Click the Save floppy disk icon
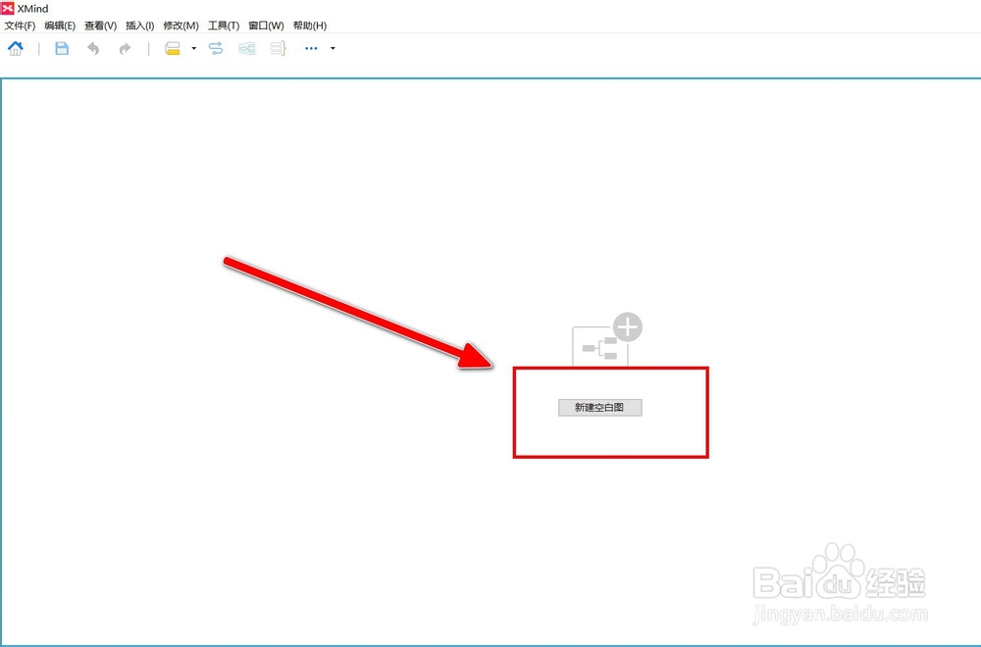This screenshot has width=981, height=647. coord(62,48)
